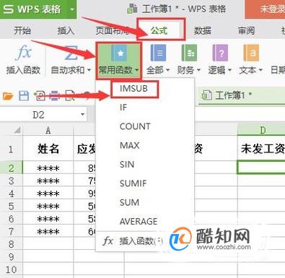The height and width of the screenshot is (278, 285).
Task: Select column A header
Action: 48,130
